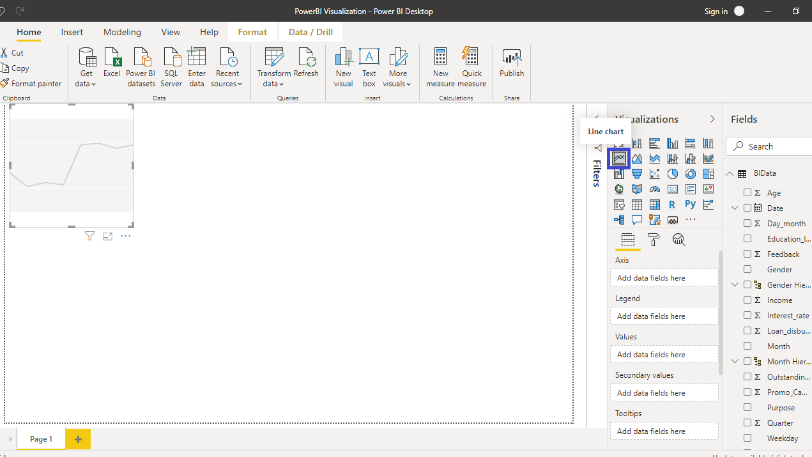812x457 pixels.
Task: Click the Fields search box
Action: click(x=773, y=146)
